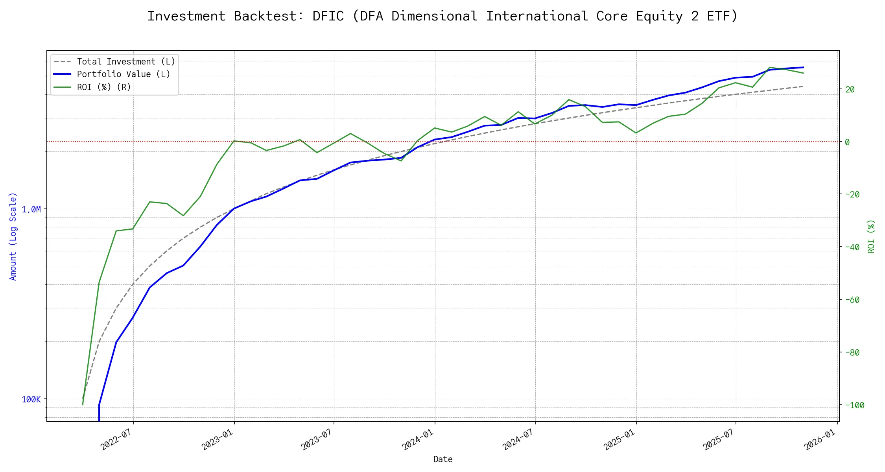Click the Amount (Log Scale) axis title
The height and width of the screenshot is (472, 885).
pyautogui.click(x=13, y=236)
